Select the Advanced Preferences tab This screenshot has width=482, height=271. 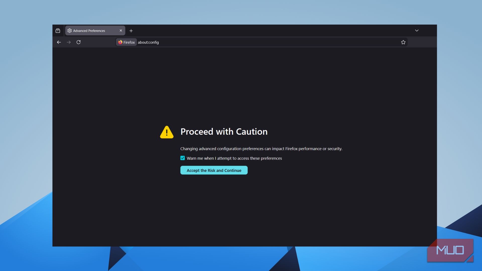[95, 31]
